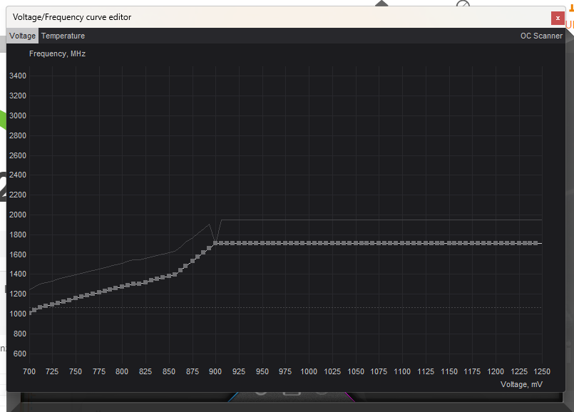This screenshot has width=574, height=412.
Task: Switch to the Temperature curve tab
Action: click(x=63, y=36)
